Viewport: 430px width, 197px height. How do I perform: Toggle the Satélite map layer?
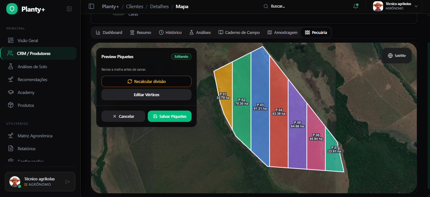click(397, 56)
